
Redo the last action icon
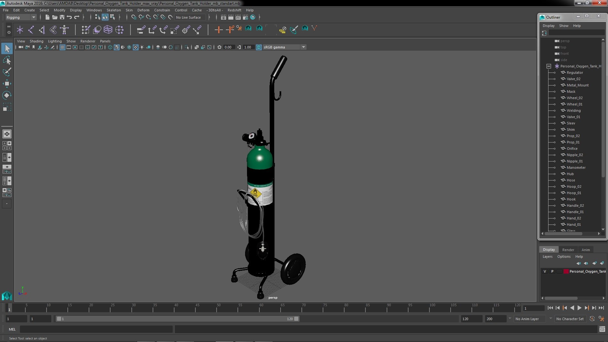click(77, 17)
